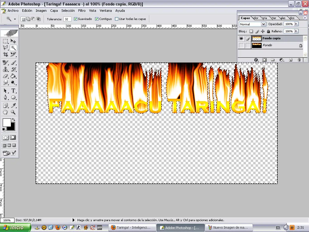Select the Magic Wand tool in toolbox
This screenshot has height=232, width=309.
(x=13, y=47)
